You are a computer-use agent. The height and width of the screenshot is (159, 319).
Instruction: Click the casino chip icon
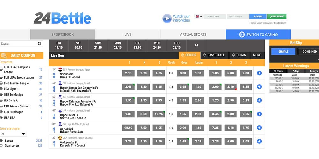tap(242, 34)
